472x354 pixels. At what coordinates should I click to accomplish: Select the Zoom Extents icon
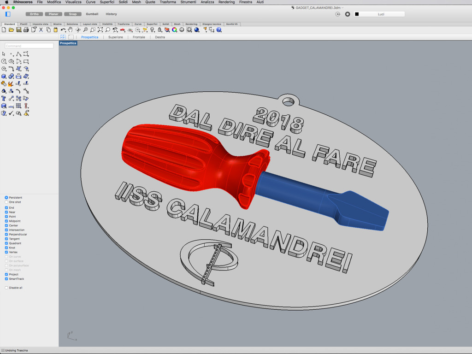point(100,30)
